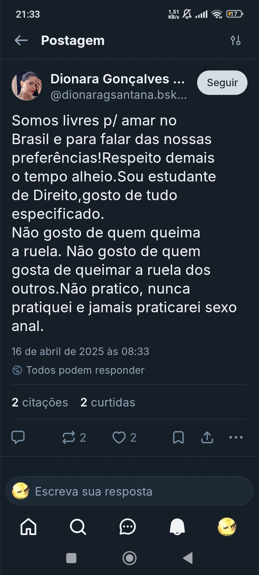This screenshot has width=259, height=575.
Task: Open thread settings sliders icon
Action: [x=236, y=41]
